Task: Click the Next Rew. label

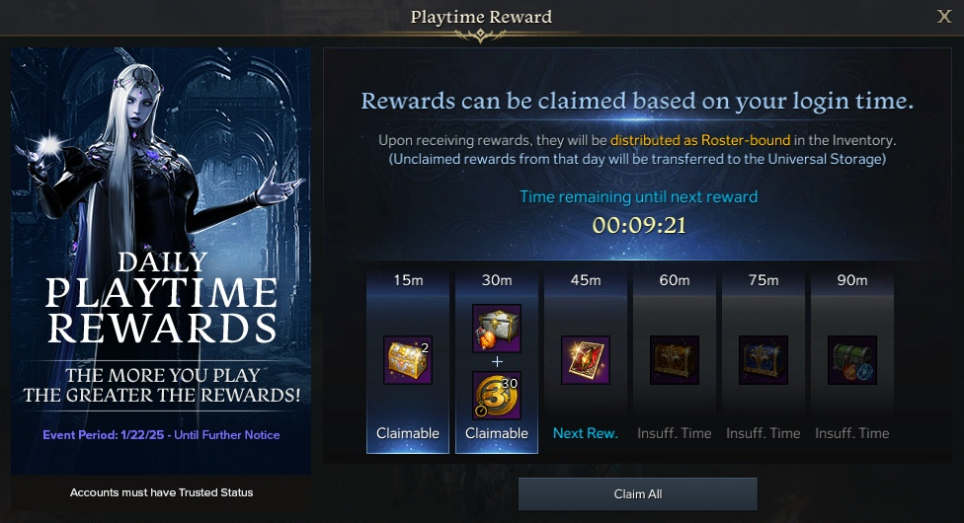Action: 586,433
